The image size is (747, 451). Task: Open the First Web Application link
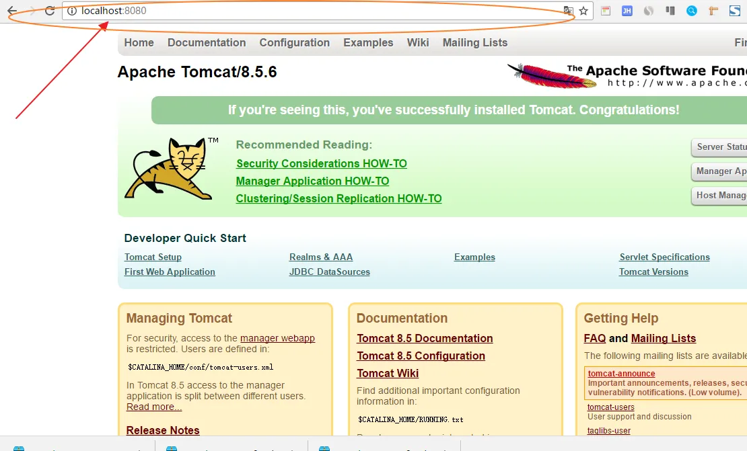click(x=170, y=272)
